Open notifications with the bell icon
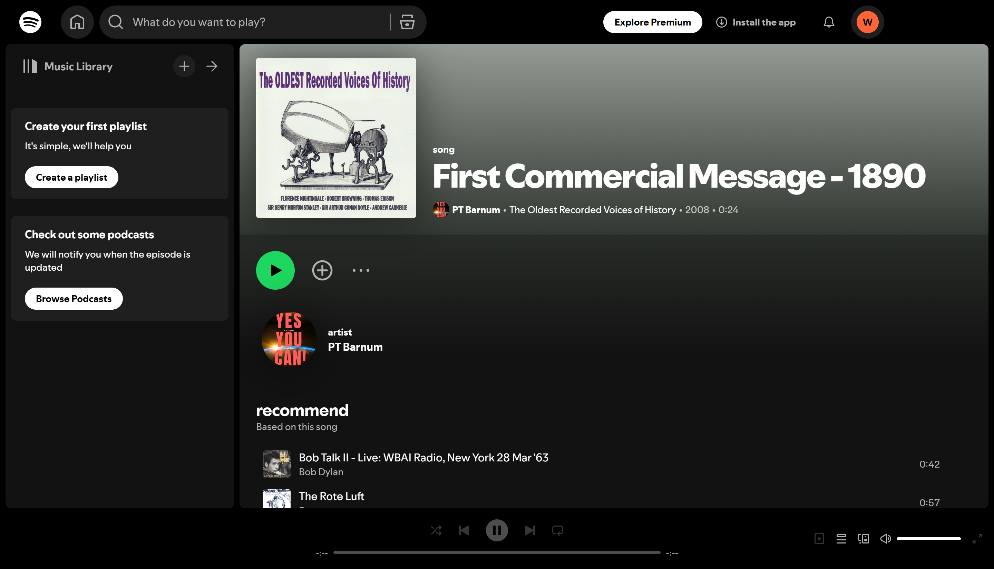Image resolution: width=994 pixels, height=569 pixels. tap(829, 22)
